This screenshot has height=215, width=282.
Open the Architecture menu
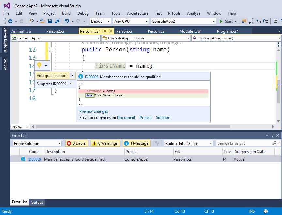coord(138,13)
